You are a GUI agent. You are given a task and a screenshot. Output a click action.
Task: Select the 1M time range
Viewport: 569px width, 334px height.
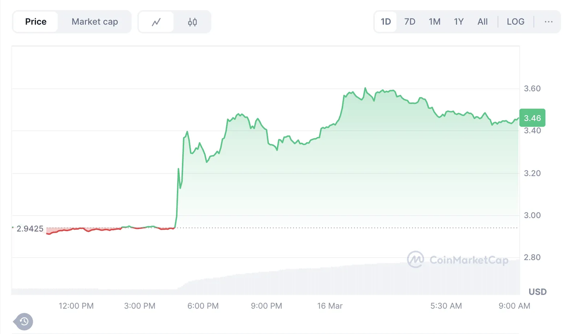(434, 22)
